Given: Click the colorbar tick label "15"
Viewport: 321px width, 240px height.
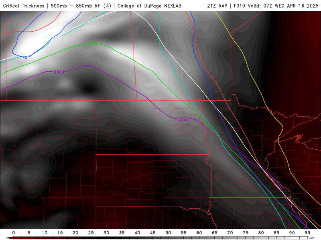Looking at the screenshot, I should click(60, 233).
